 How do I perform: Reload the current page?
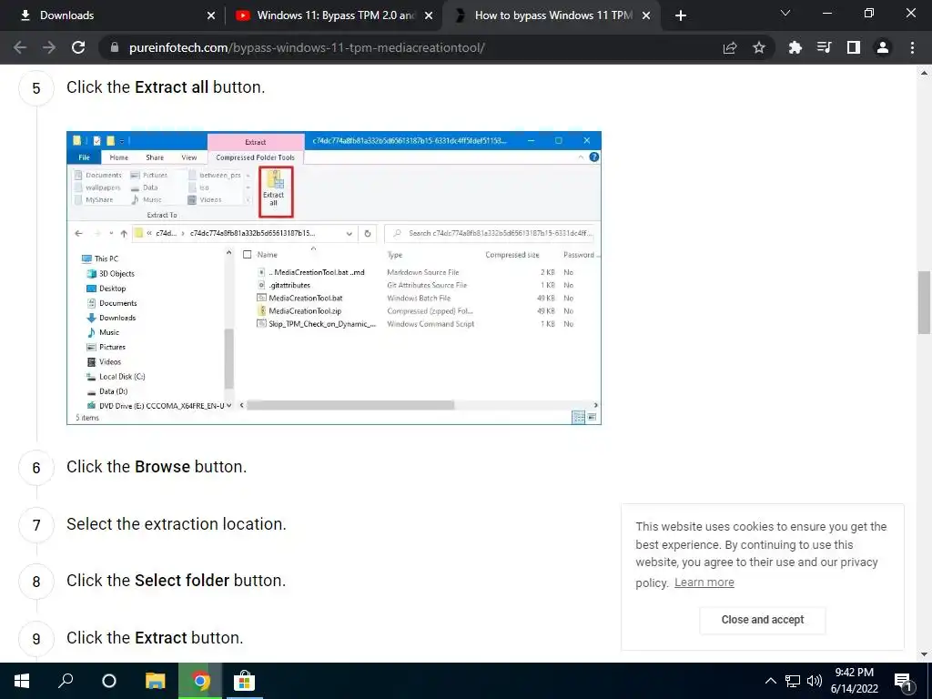[x=78, y=47]
